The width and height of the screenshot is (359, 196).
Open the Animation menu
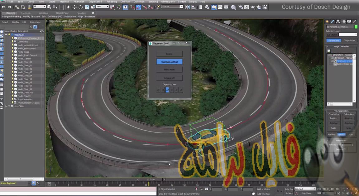coord(79,2)
